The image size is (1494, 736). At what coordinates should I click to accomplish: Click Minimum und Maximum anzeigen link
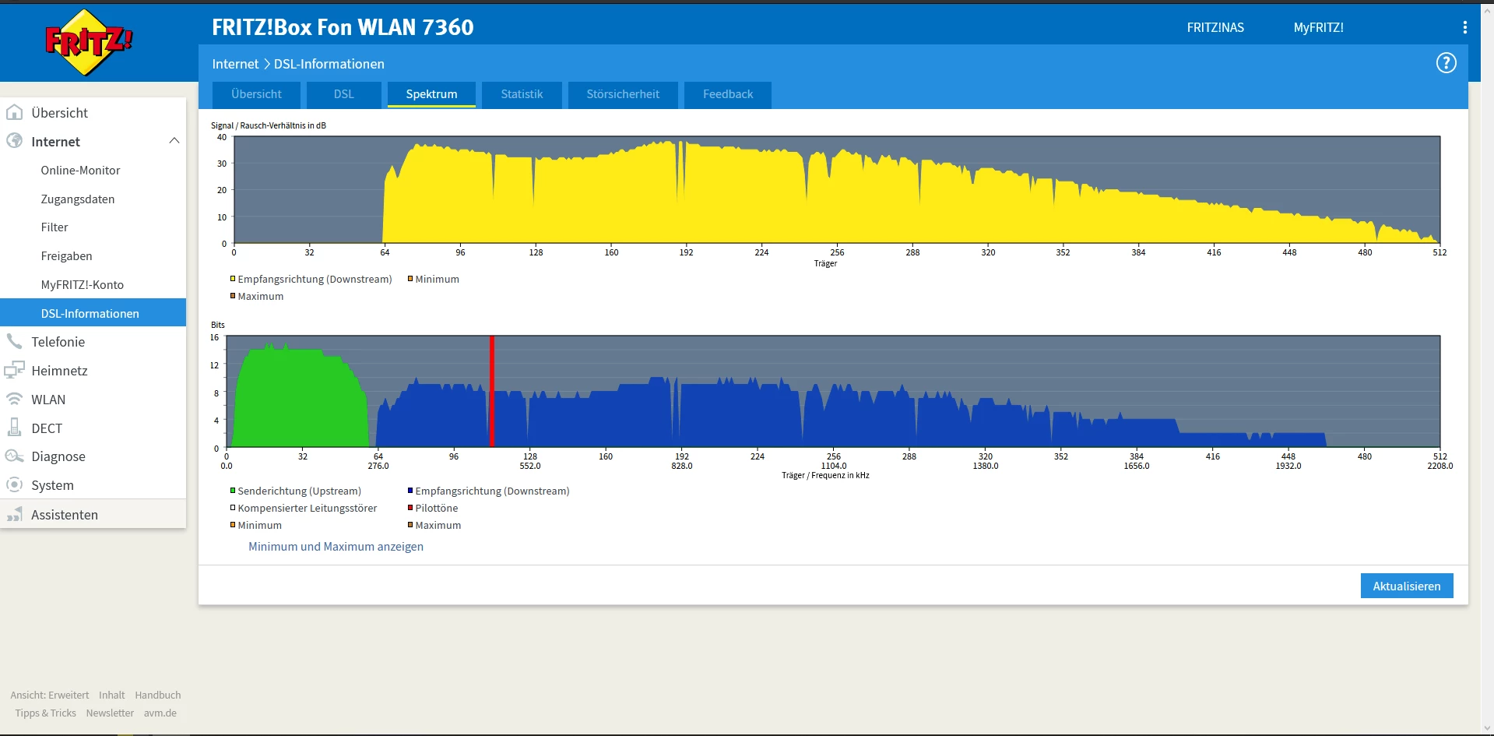[x=336, y=547]
